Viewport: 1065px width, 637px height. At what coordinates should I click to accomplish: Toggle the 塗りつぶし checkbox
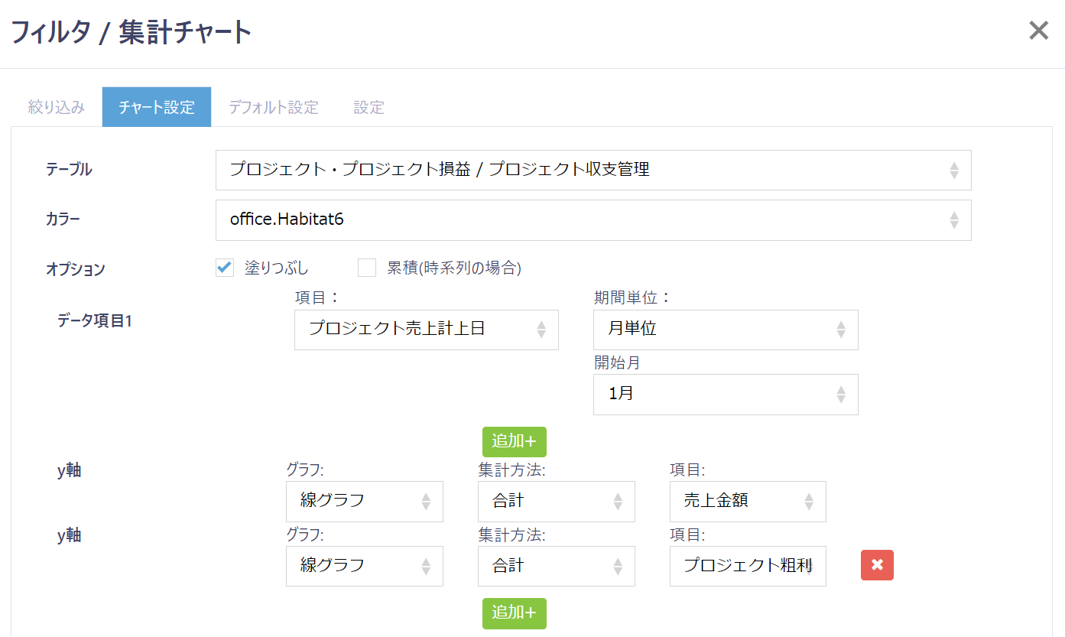(224, 268)
